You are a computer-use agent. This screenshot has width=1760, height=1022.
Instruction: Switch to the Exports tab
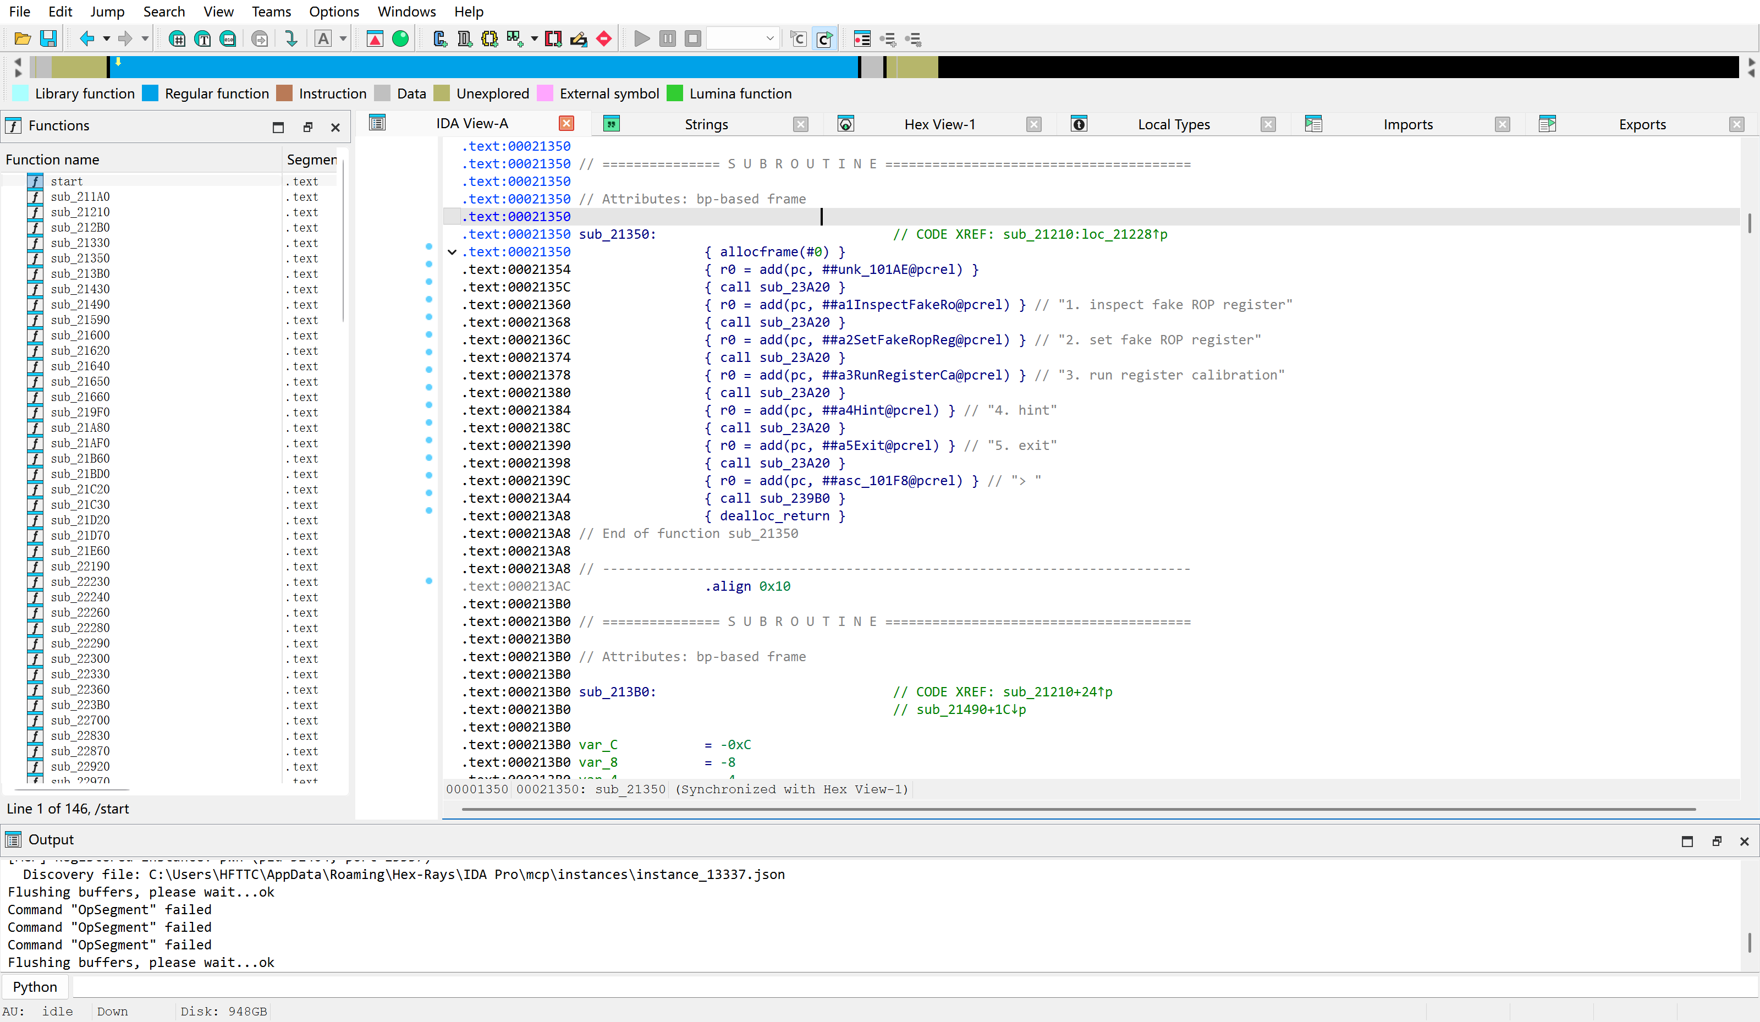pyautogui.click(x=1642, y=124)
